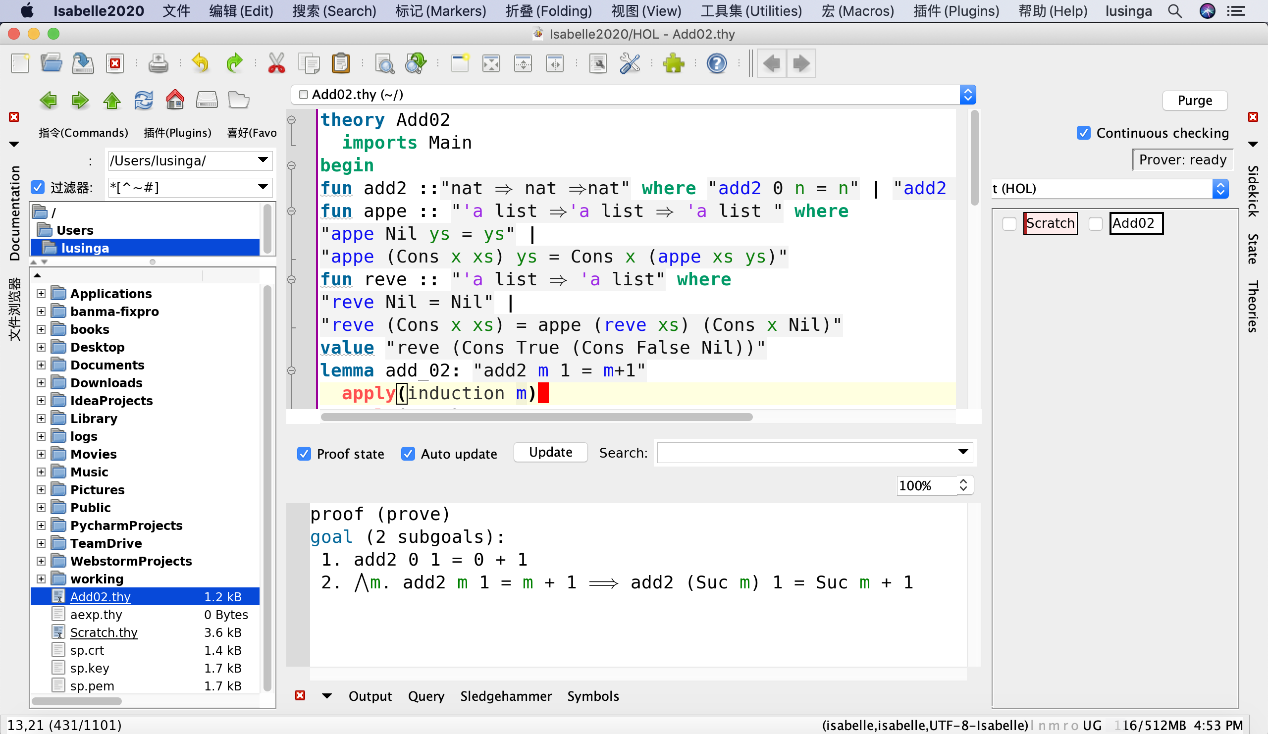Click the Open File toolbar icon

(x=52, y=64)
